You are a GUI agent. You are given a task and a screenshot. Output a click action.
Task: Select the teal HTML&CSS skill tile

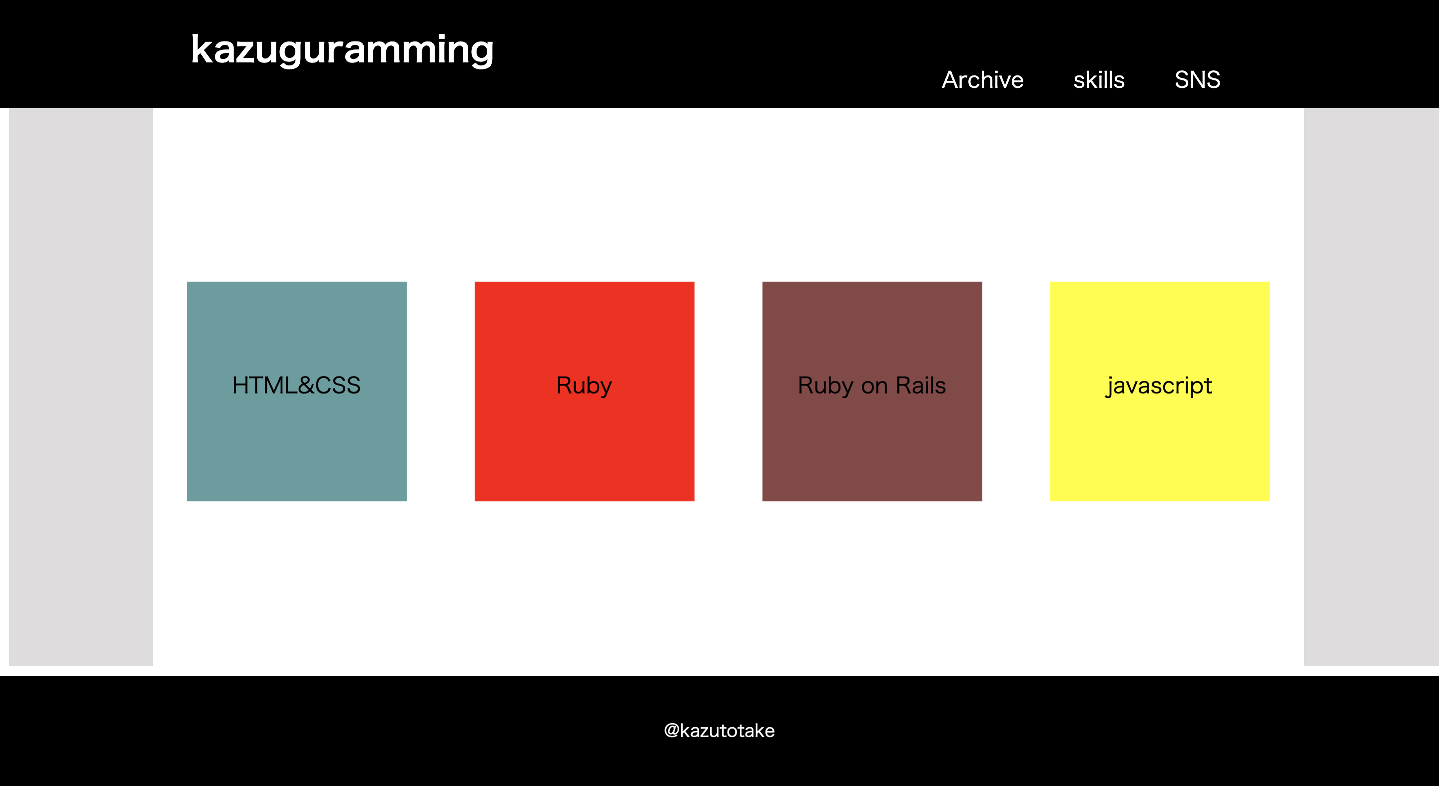point(297,392)
